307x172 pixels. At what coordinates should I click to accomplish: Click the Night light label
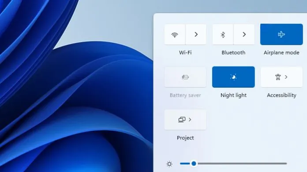[x=233, y=95]
